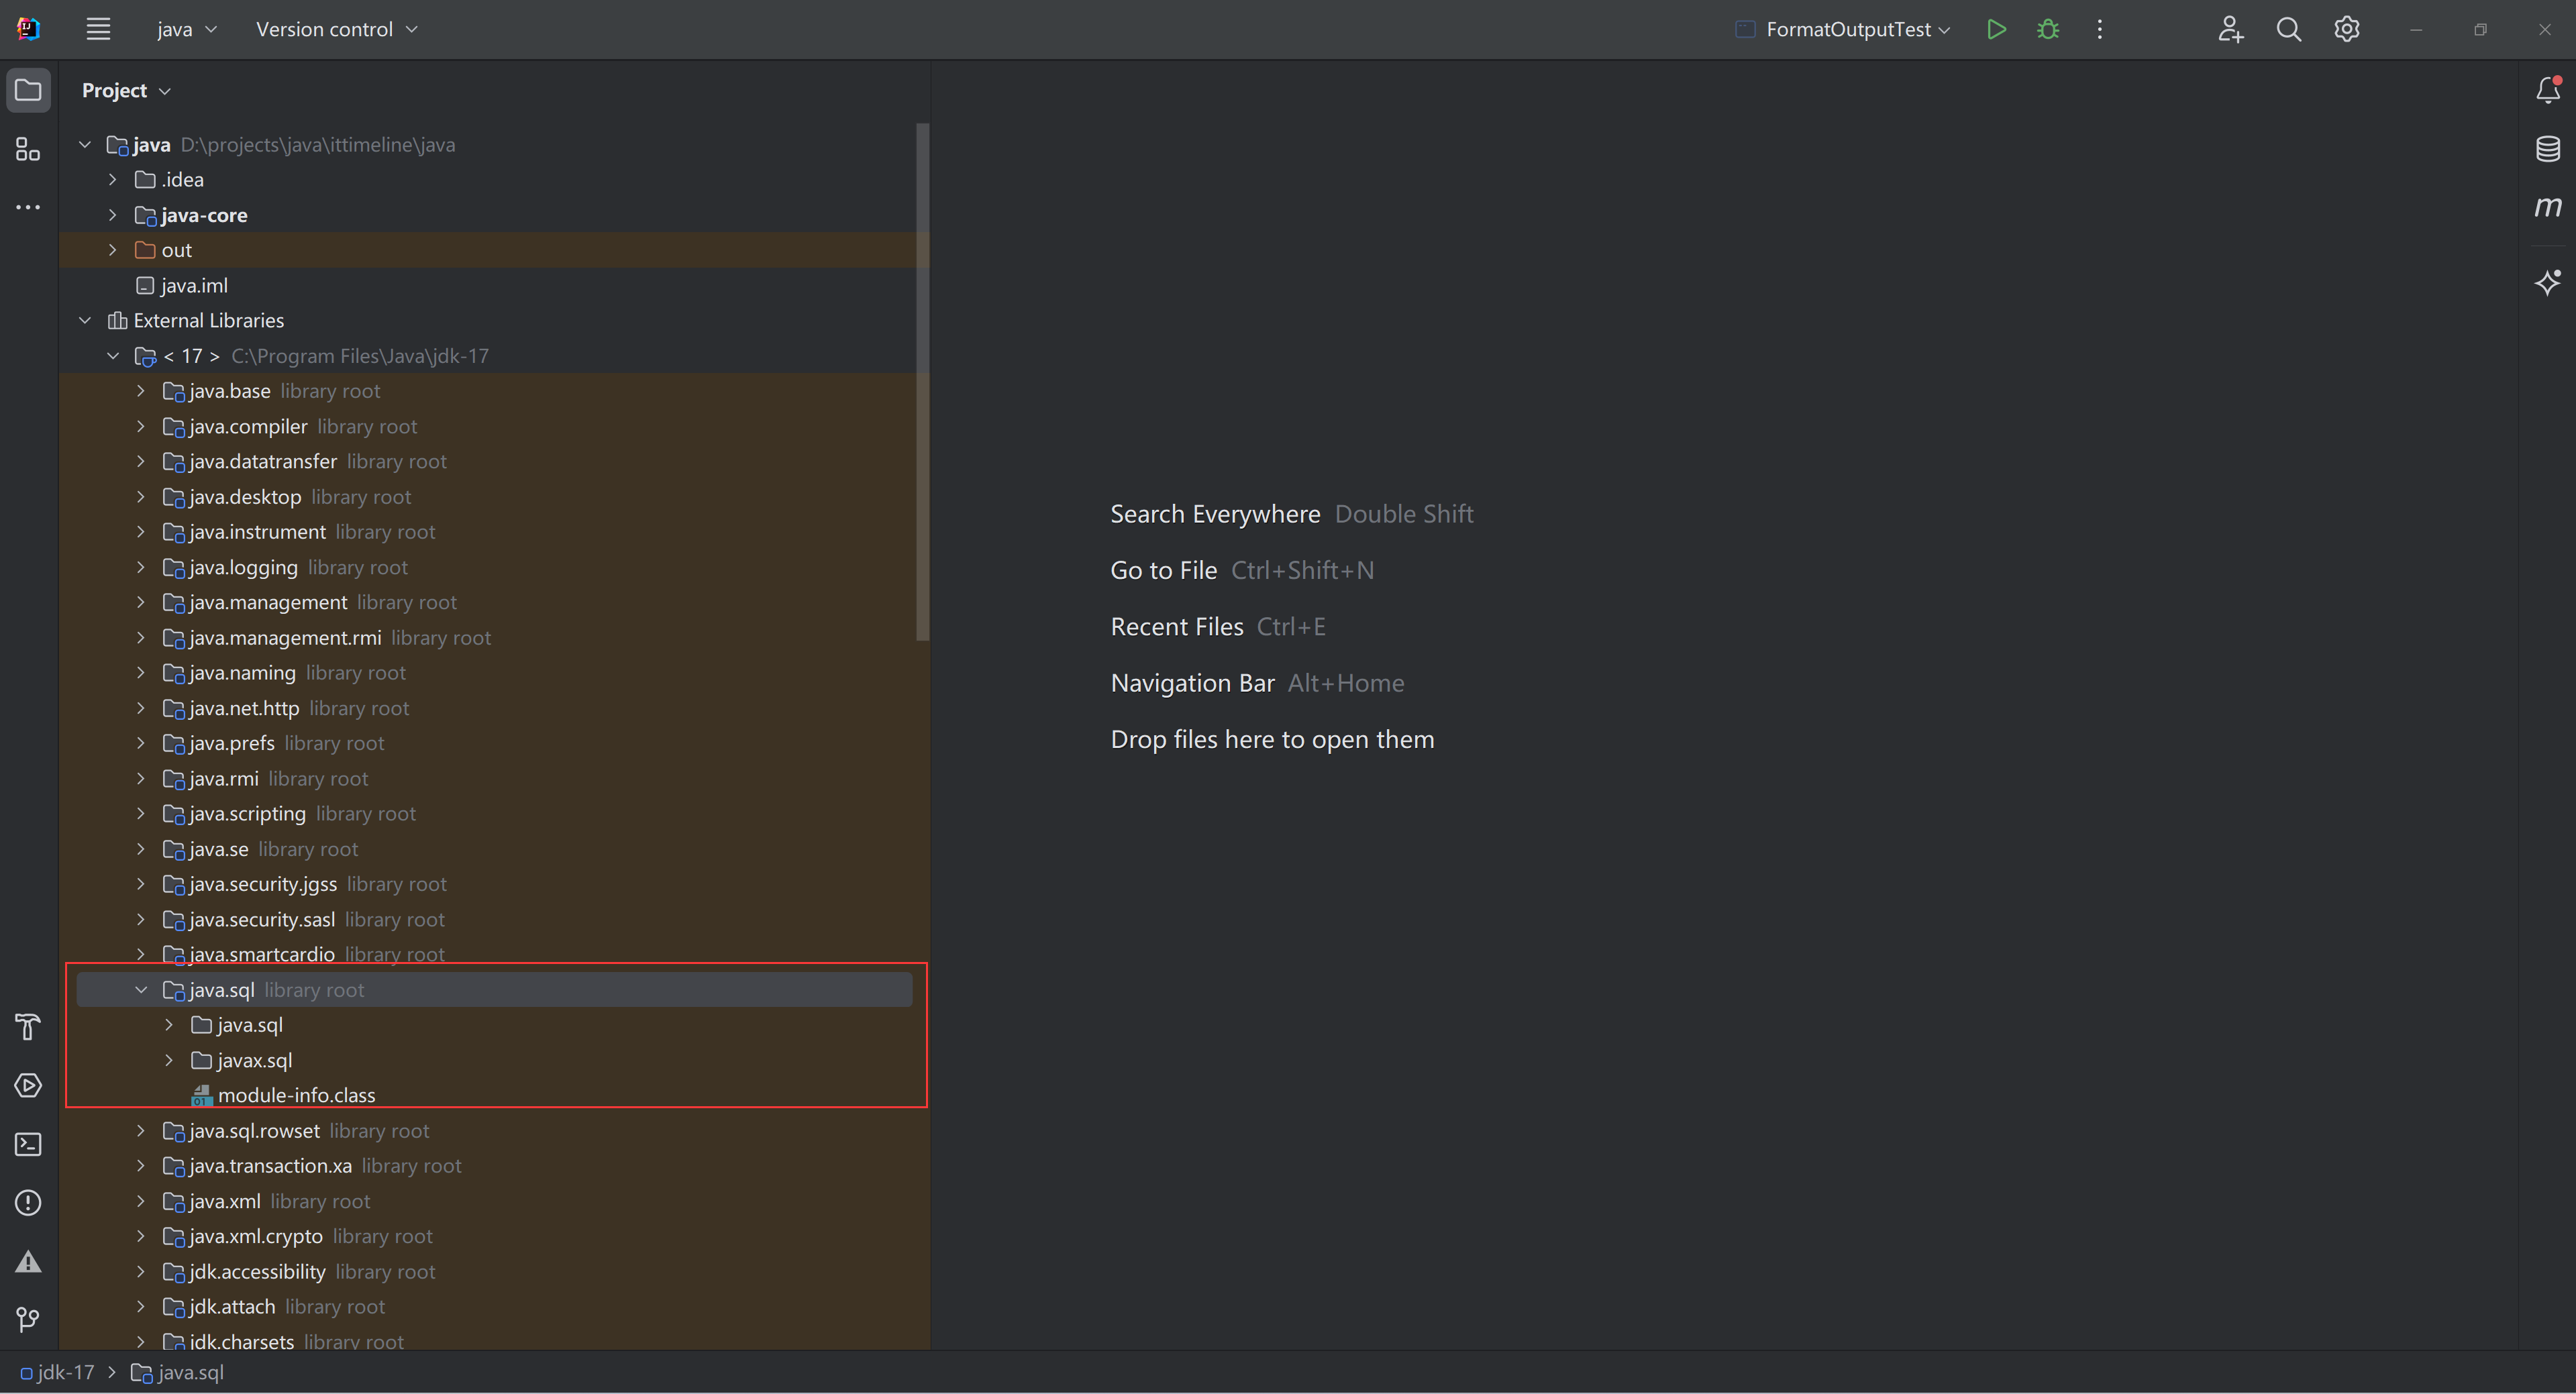The width and height of the screenshot is (2576, 1394).
Task: Select java.naming library root row
Action: click(x=494, y=673)
